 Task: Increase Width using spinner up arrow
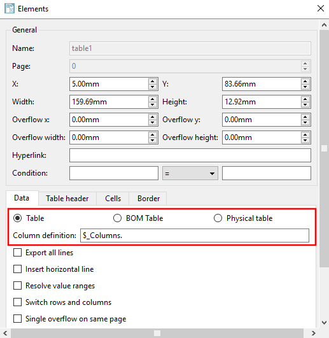click(153, 99)
